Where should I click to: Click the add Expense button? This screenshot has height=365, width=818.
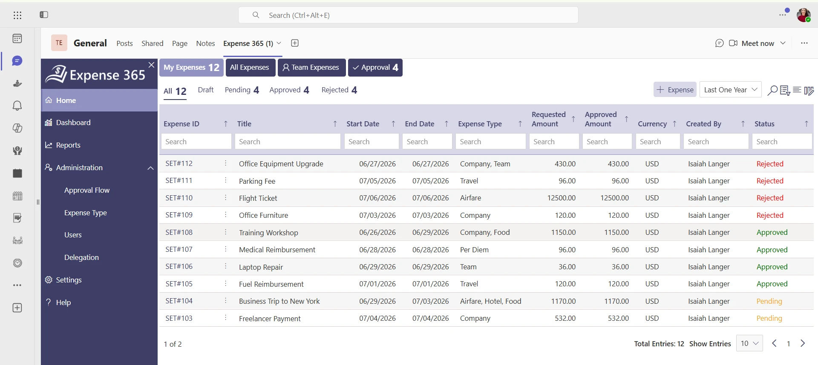[x=675, y=90]
